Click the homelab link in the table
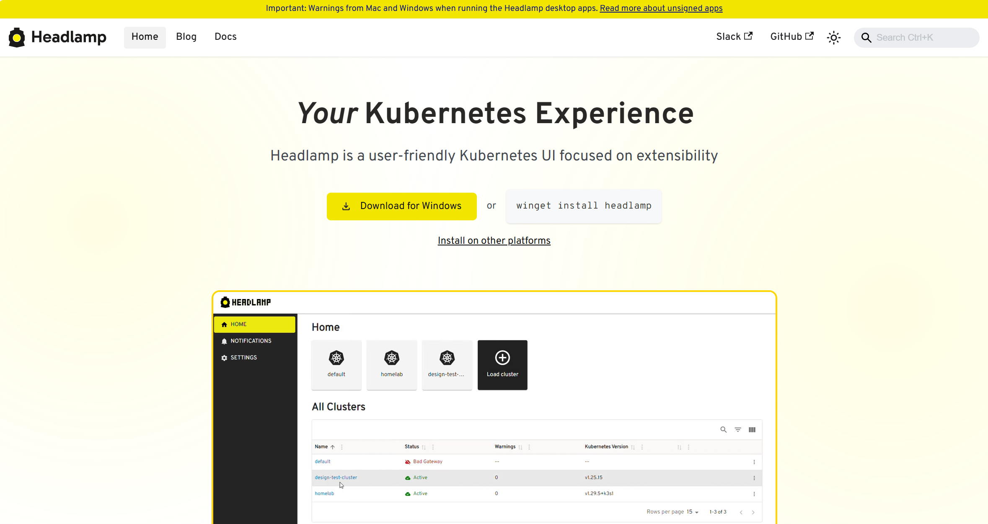Screen dimensions: 988x524 (x=324, y=493)
